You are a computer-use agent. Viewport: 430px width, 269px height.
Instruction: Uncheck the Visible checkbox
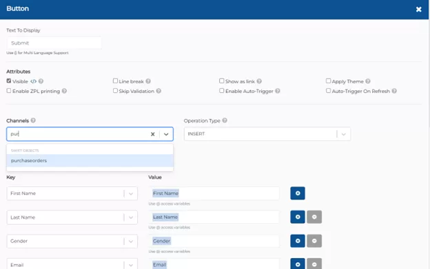point(9,81)
